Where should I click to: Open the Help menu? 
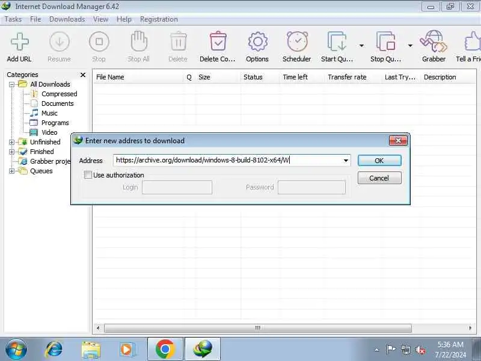[x=124, y=19]
